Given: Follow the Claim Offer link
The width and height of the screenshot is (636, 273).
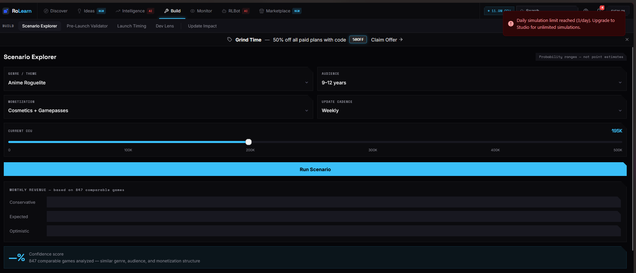Looking at the screenshot, I should pos(387,40).
